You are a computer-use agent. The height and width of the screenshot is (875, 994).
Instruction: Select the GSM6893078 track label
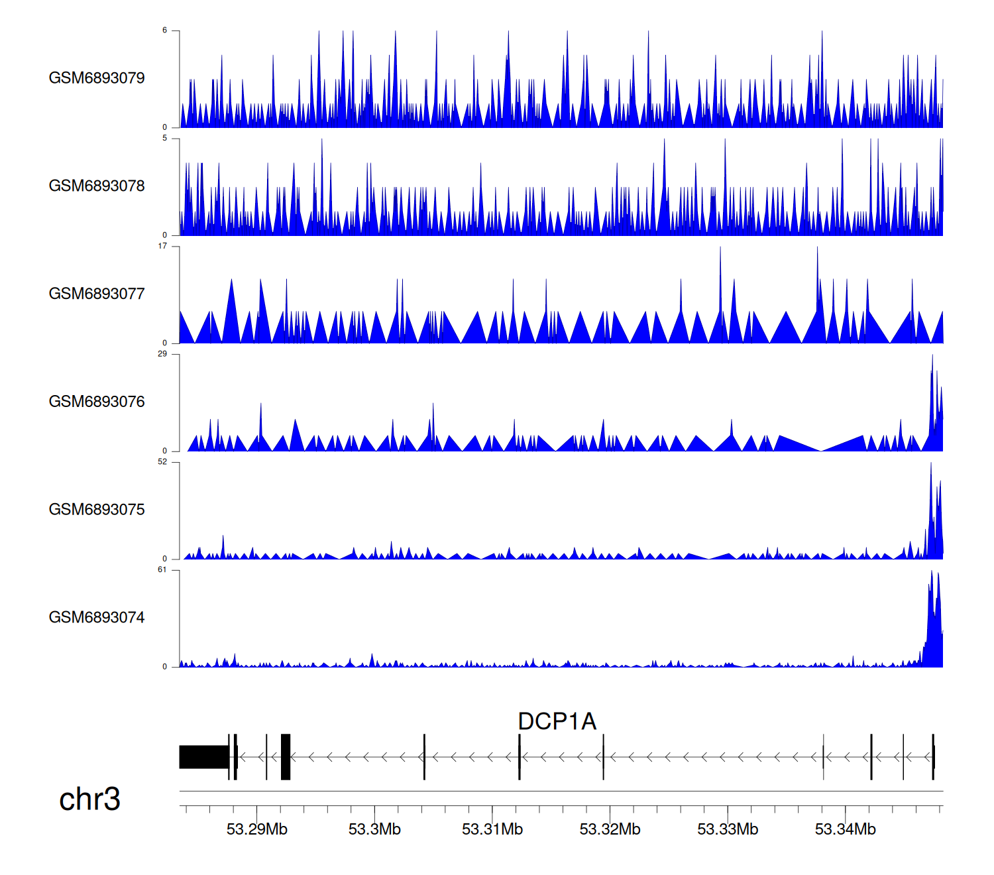click(97, 186)
